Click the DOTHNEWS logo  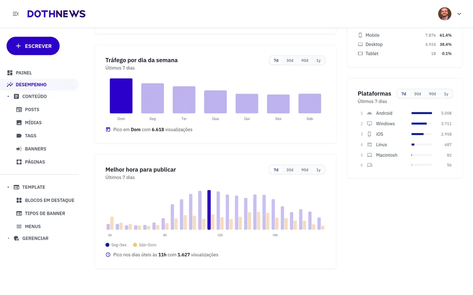(x=56, y=14)
